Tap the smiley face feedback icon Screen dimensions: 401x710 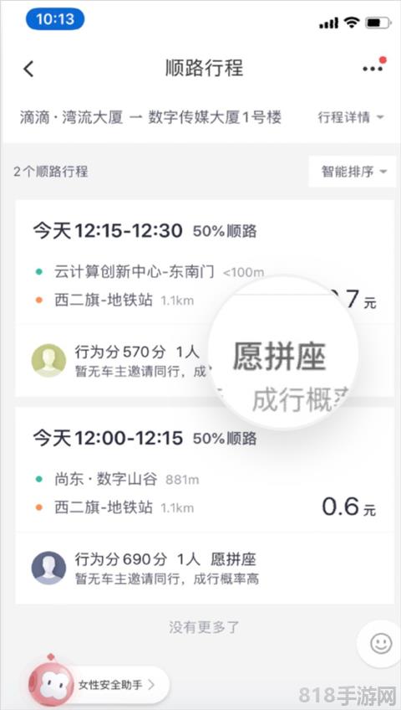coord(381,642)
